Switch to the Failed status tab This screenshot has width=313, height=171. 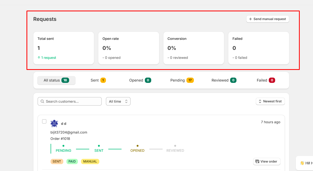tap(266, 80)
